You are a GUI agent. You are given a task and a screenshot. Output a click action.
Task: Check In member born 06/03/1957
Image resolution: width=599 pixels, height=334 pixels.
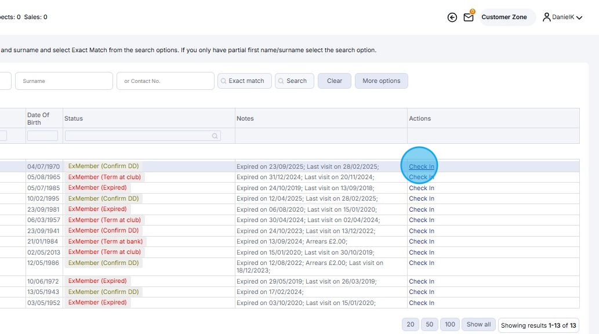coord(422,220)
